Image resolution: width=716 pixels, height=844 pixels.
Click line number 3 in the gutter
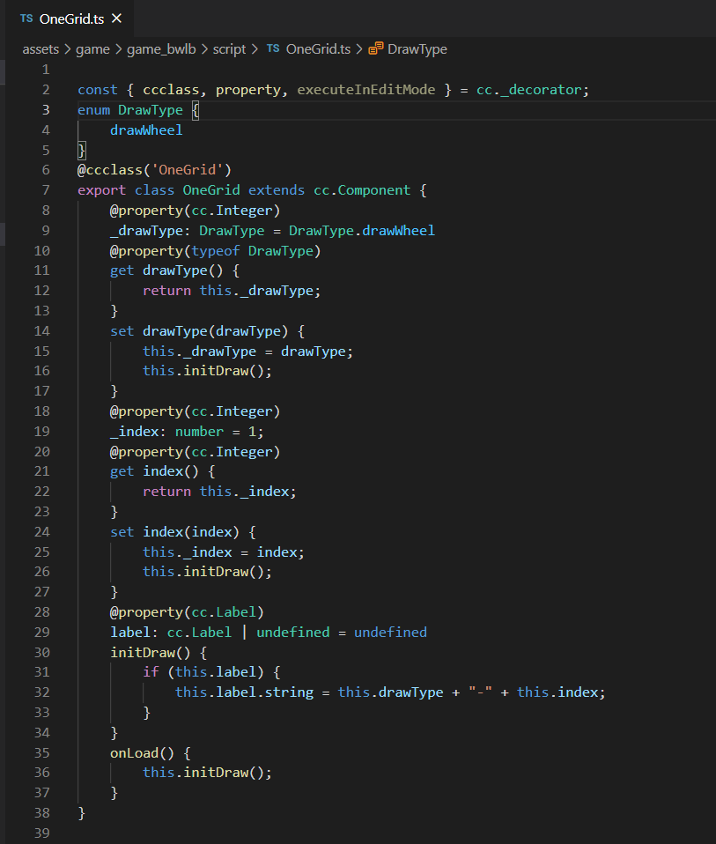point(46,110)
